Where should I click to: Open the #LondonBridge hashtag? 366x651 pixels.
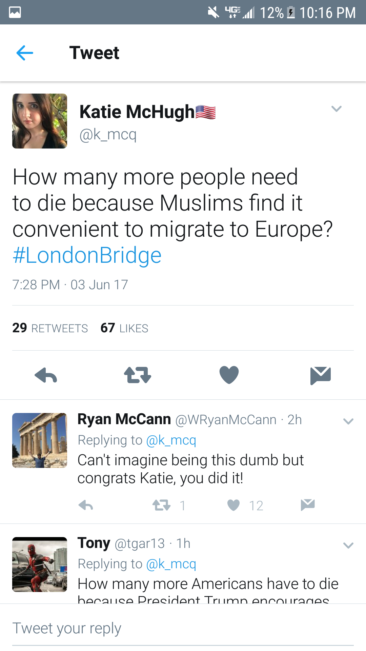[x=87, y=255]
